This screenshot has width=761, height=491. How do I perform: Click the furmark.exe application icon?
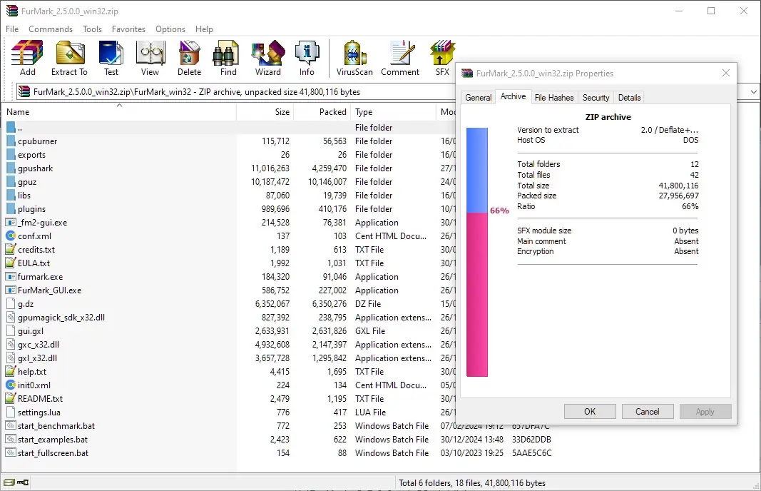point(11,277)
